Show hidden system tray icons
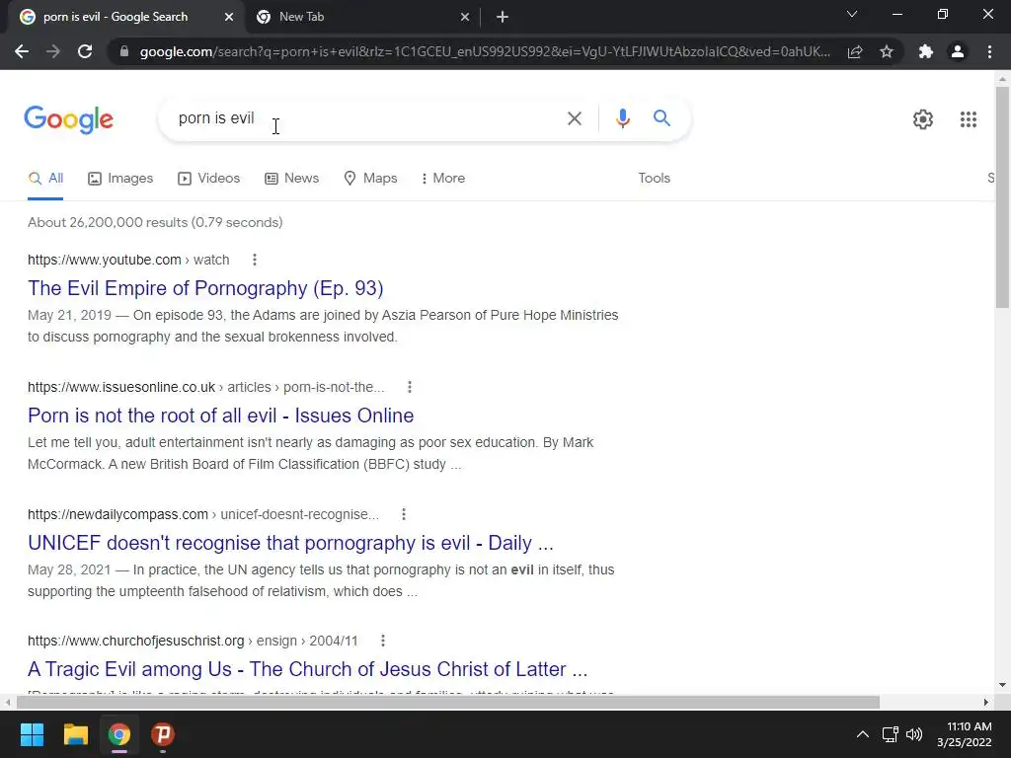The width and height of the screenshot is (1011, 758). (862, 734)
